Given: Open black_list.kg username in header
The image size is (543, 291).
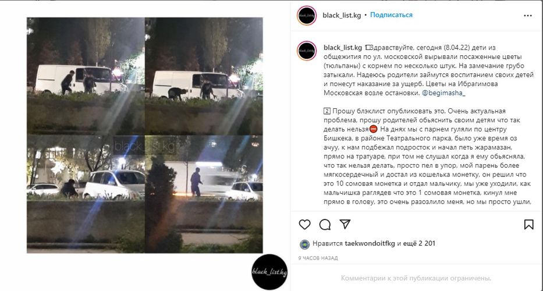Looking at the screenshot, I should (x=342, y=15).
